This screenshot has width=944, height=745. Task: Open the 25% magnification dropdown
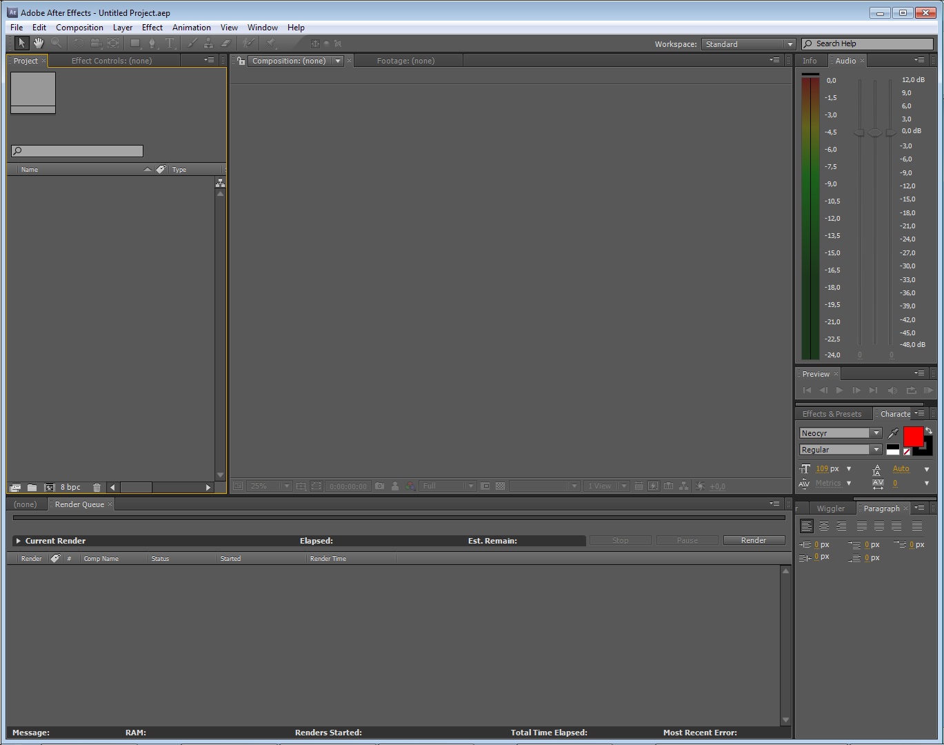click(270, 486)
